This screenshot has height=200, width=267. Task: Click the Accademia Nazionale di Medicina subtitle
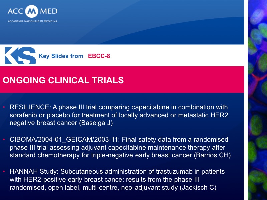point(32,21)
